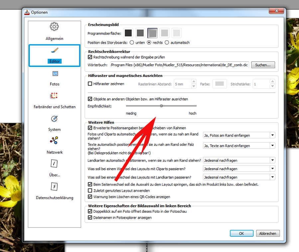Open the Landkarten positionieren dropdown
The width and height of the screenshot is (299, 252).
[x=239, y=160]
